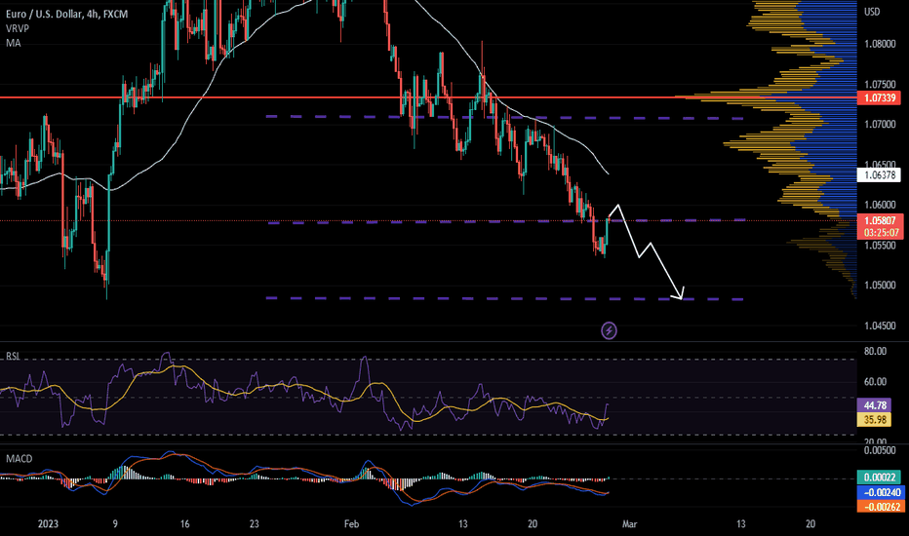
Task: Click 1.07000 on the price scale
Action: point(880,125)
